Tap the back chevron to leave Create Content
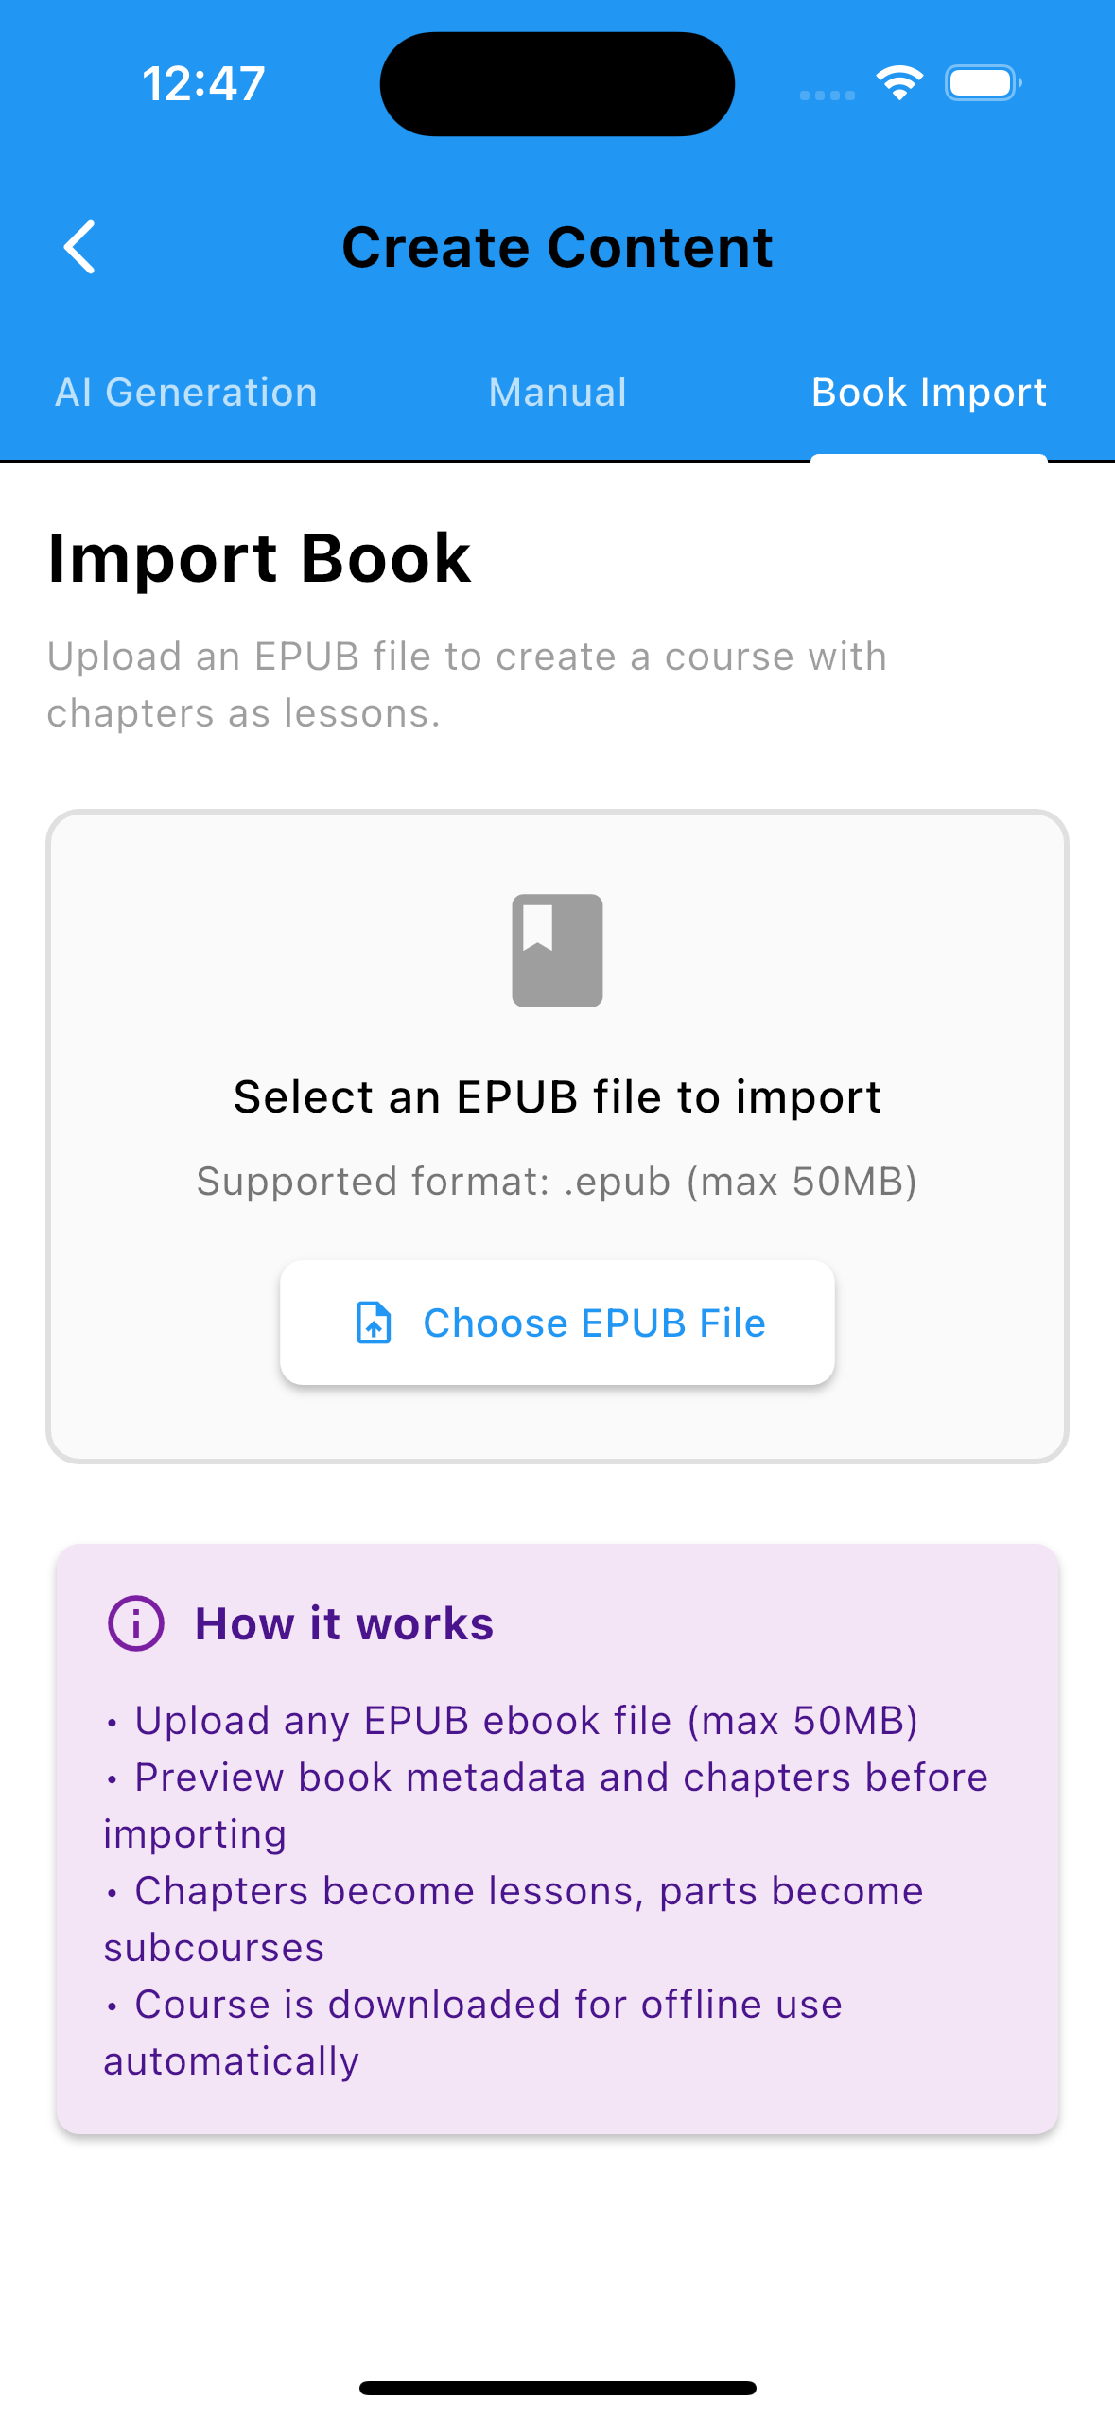Image resolution: width=1115 pixels, height=2418 pixels. (79, 247)
